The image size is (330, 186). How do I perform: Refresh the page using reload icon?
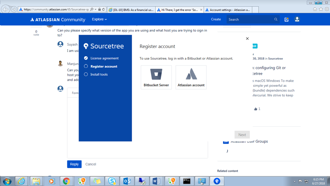point(103,10)
